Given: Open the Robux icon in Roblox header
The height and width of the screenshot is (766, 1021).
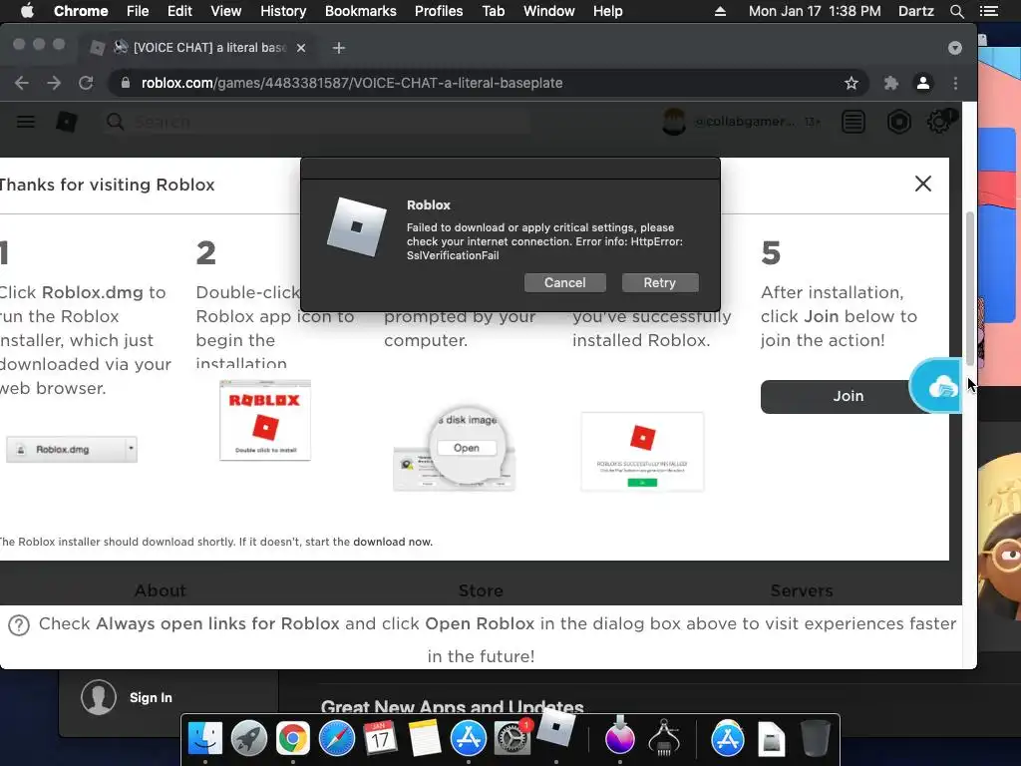Looking at the screenshot, I should coord(898,122).
